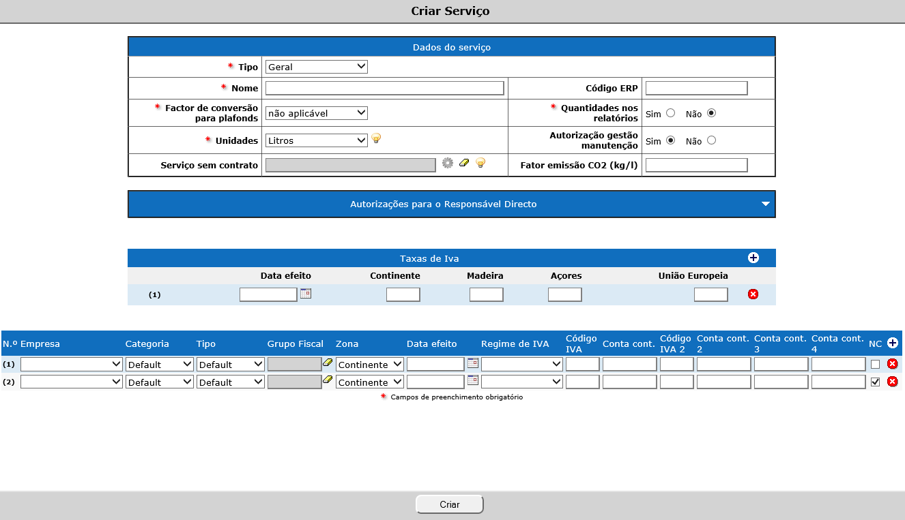Open the Unidades dropdown showing Litros
905x520 pixels.
click(x=316, y=140)
